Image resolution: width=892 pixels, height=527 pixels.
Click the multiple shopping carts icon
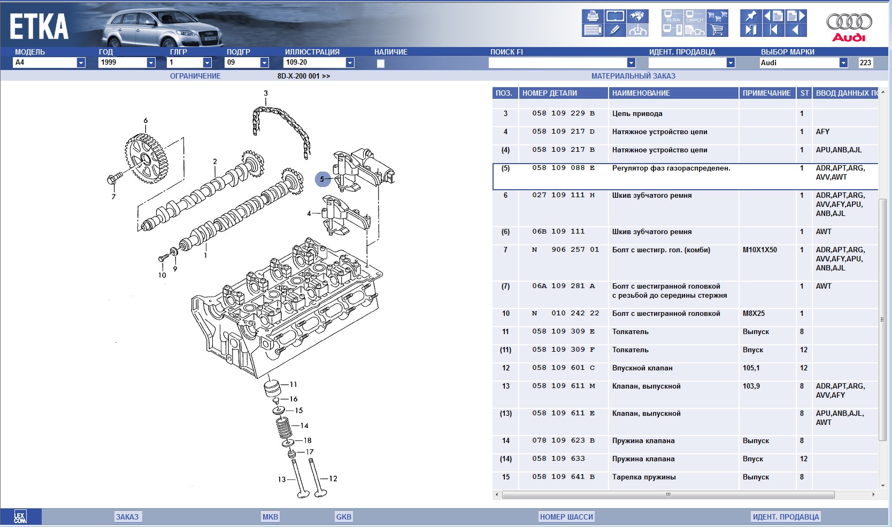(718, 16)
